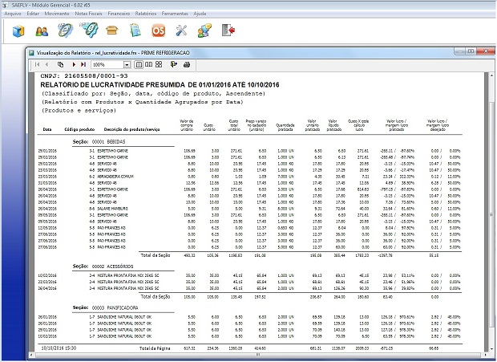Go to next report page
Screen dimensions: 497x362
click(x=73, y=63)
